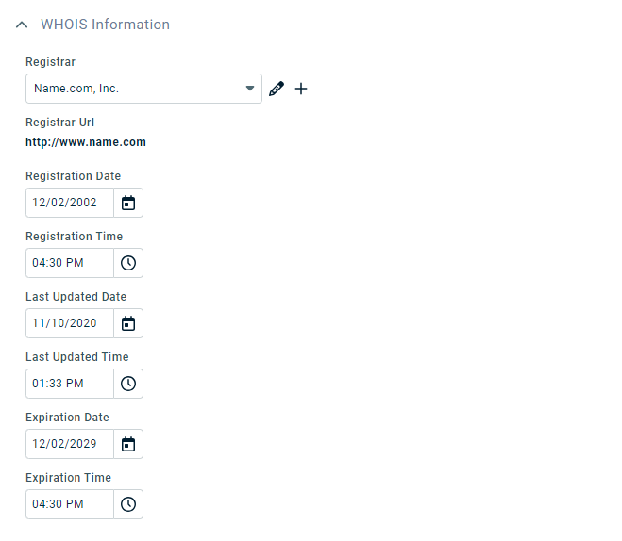The image size is (622, 541).
Task: Select the Name.com, Inc. registrar combo box
Action: [x=143, y=89]
